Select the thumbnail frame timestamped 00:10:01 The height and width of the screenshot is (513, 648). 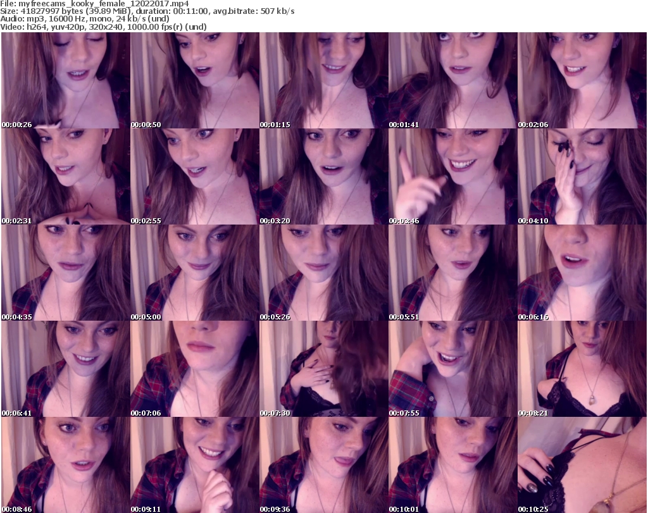453,465
